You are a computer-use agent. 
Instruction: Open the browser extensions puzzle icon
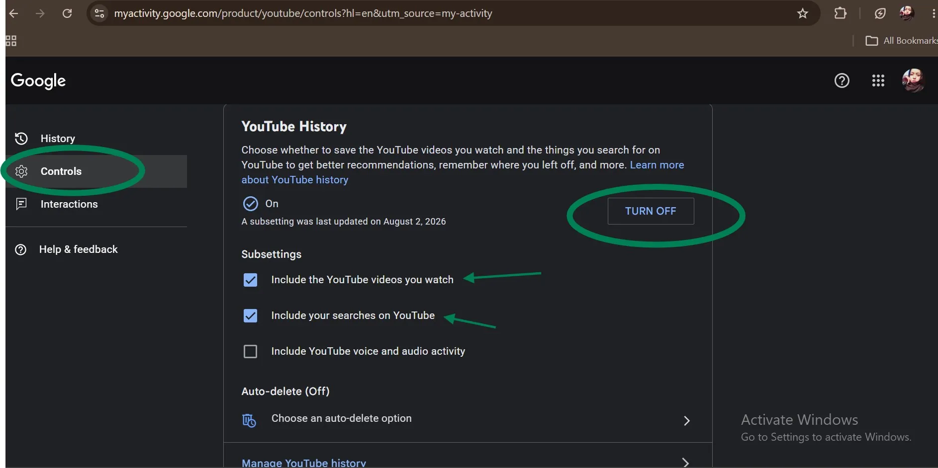pyautogui.click(x=841, y=13)
